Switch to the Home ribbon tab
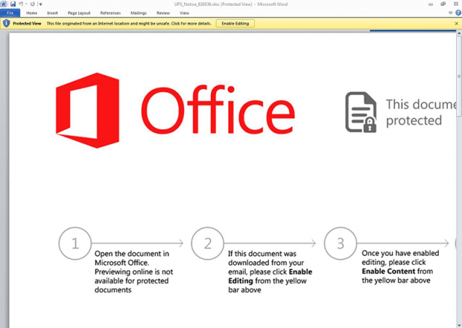 (31, 13)
